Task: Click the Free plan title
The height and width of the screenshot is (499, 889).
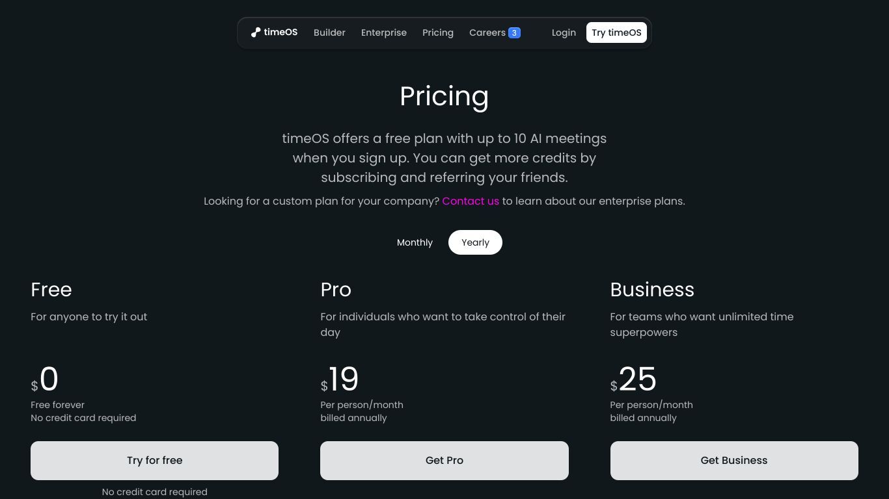Action: (51, 289)
